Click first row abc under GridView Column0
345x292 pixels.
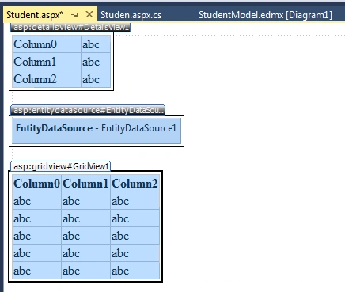(x=36, y=201)
